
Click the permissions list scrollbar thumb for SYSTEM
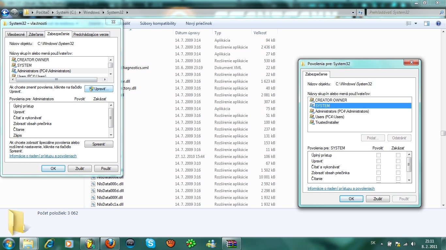pyautogui.click(x=409, y=164)
